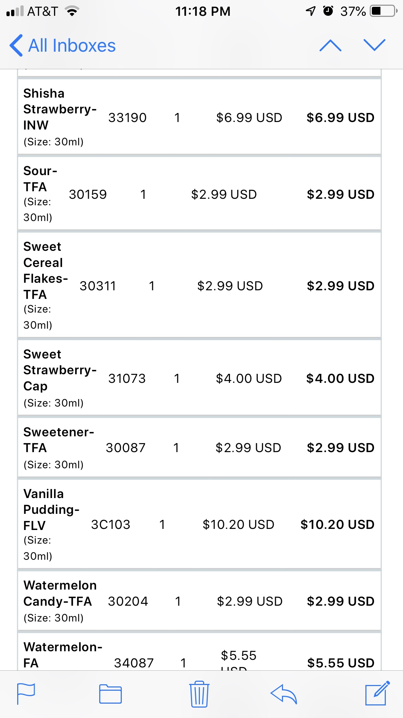This screenshot has height=718, width=403.
Task: Tap the Shisha Strawberry-INW item name
Action: (59, 109)
